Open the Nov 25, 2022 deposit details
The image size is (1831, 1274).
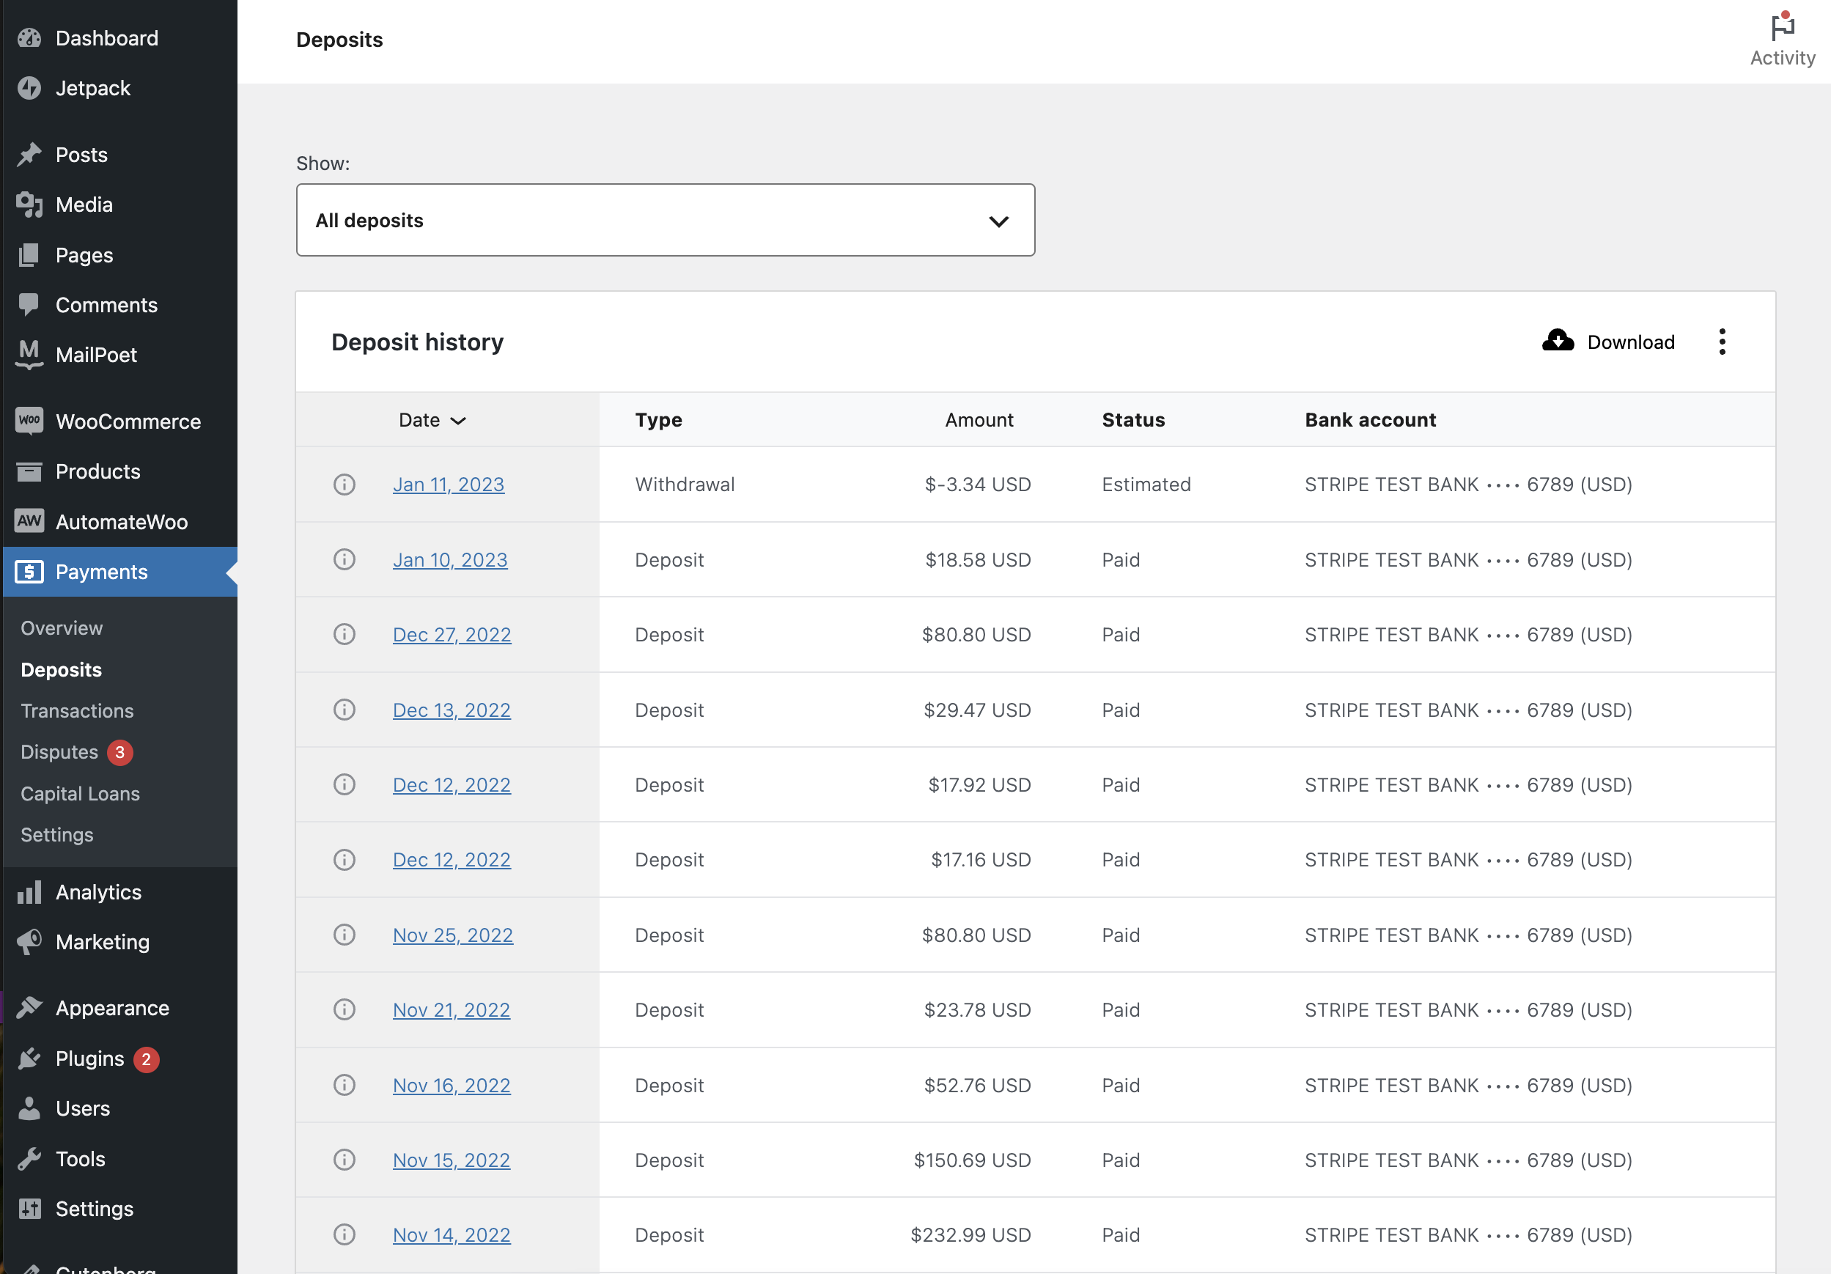(452, 934)
